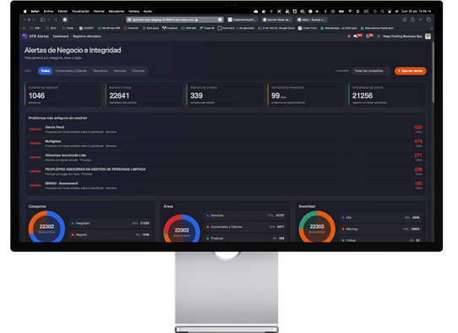
Task: Open the Historial menu in the menu bar
Action: coord(99,11)
